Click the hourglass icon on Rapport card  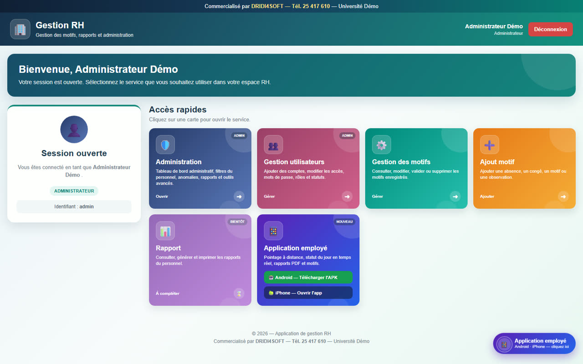(239, 293)
